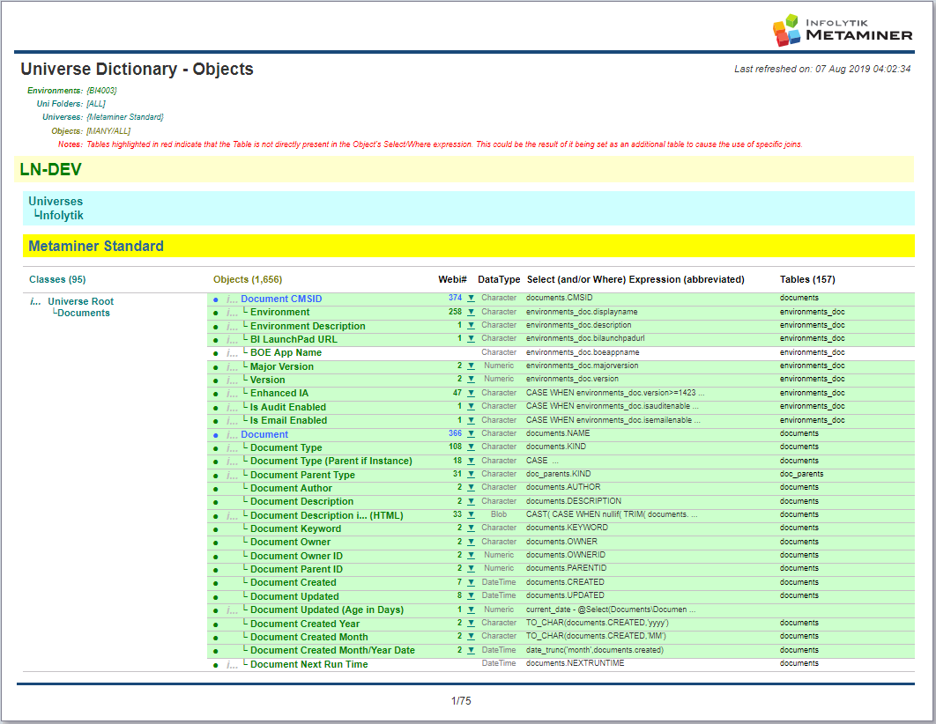Open dropdown arrow for Document Description (HTML)
The width and height of the screenshot is (936, 724).
pos(471,514)
